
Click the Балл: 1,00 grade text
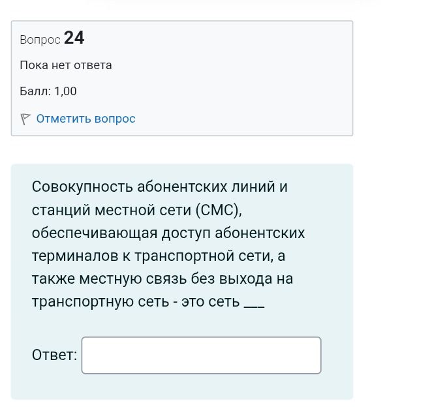(x=48, y=91)
